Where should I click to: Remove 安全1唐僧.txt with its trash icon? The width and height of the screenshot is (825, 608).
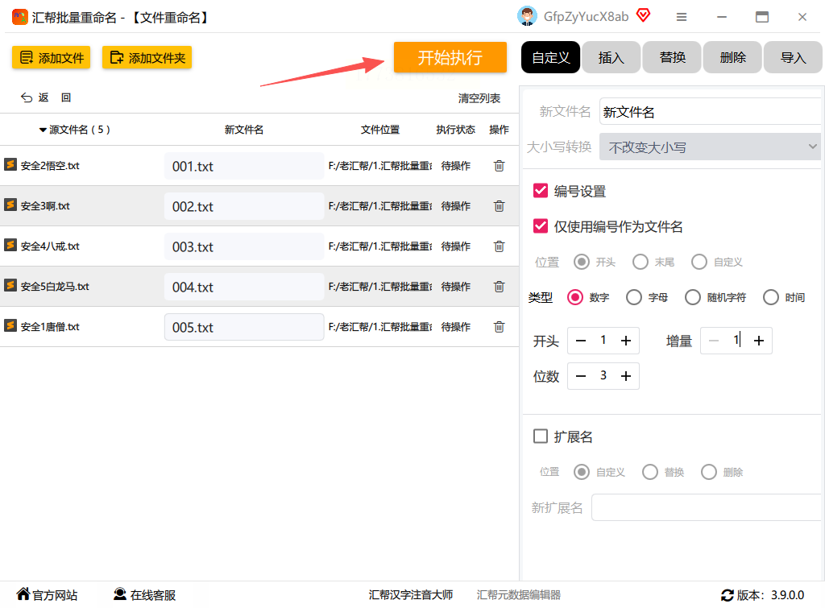coord(499,327)
